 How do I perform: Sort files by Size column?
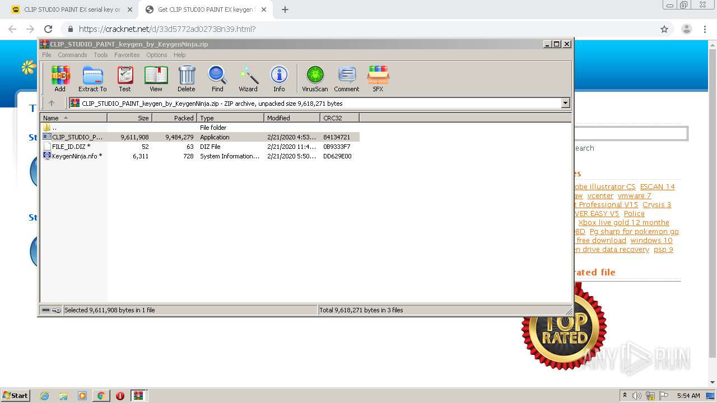(x=129, y=118)
